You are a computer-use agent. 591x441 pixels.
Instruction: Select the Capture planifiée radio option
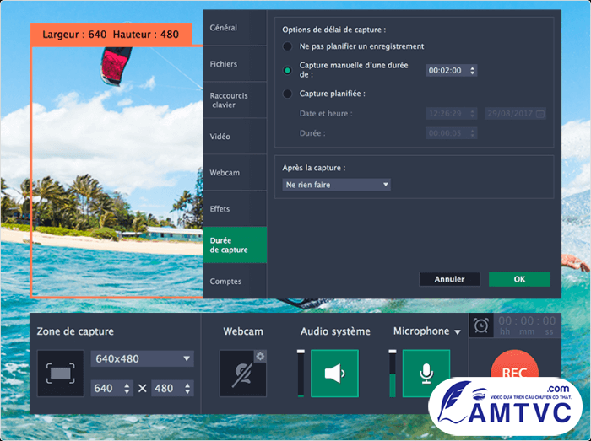click(287, 94)
